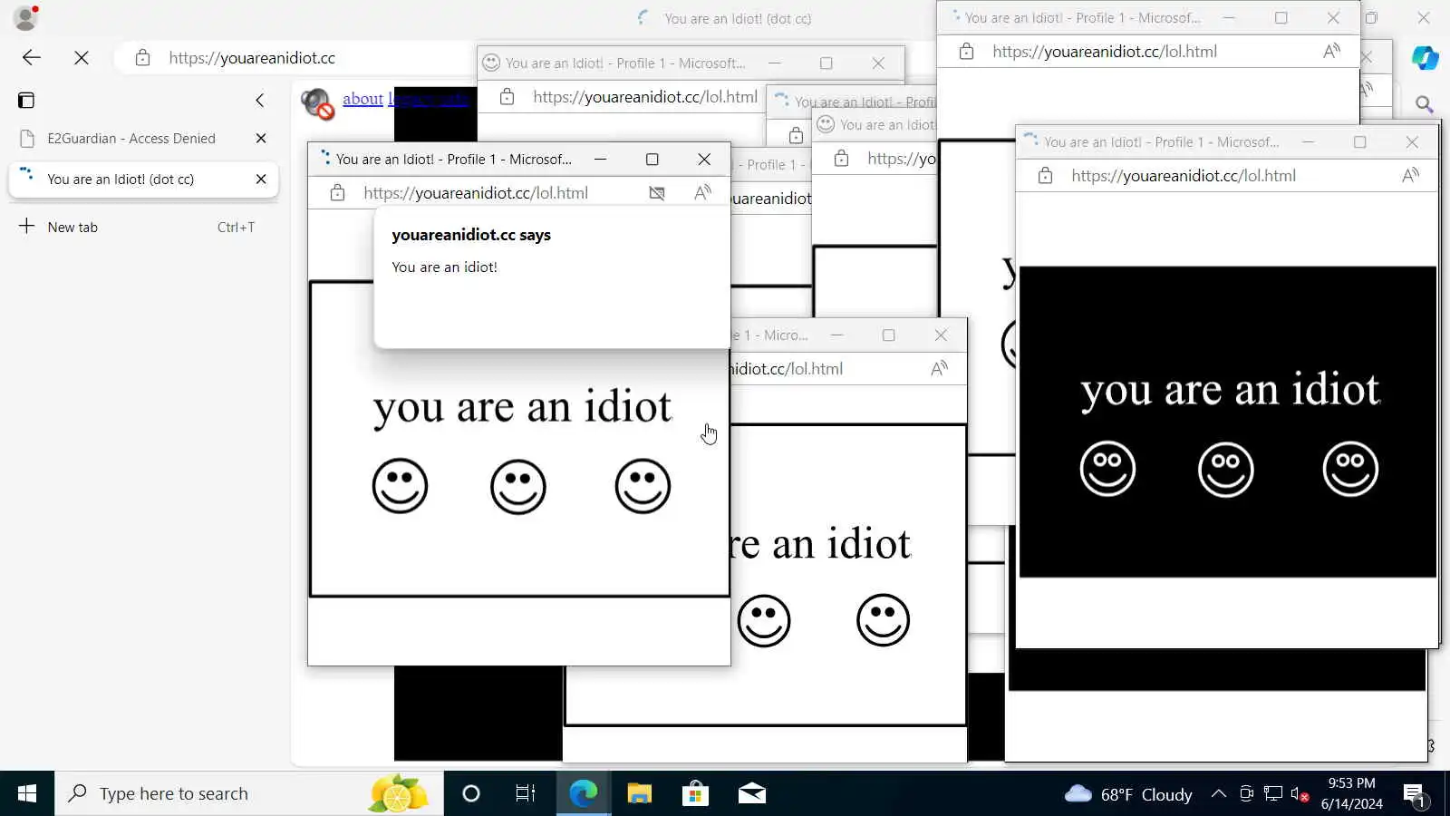Open the notification center icon
This screenshot has width=1450, height=816.
pyautogui.click(x=1415, y=795)
